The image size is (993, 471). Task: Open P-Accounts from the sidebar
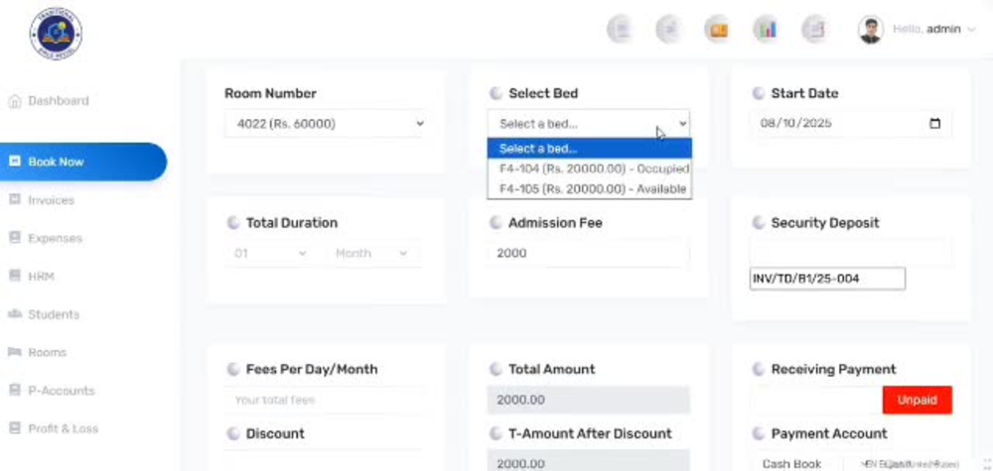(61, 391)
